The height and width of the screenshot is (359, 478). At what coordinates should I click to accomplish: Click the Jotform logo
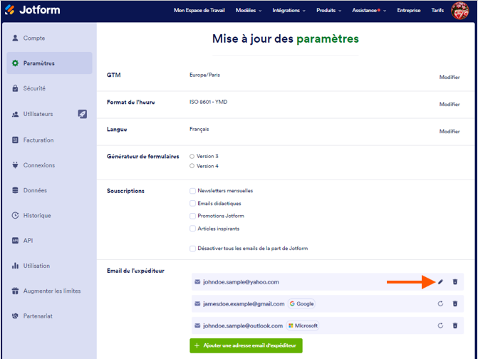pyautogui.click(x=32, y=10)
